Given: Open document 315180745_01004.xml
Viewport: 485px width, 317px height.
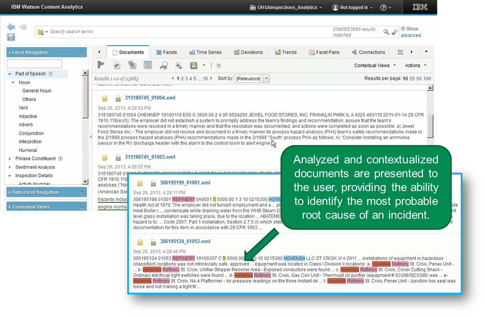Looking at the screenshot, I should (150, 98).
